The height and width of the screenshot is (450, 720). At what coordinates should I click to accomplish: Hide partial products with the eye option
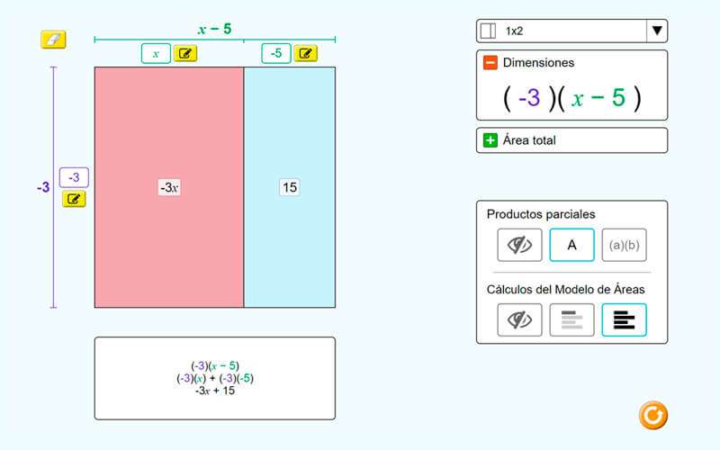[519, 245]
